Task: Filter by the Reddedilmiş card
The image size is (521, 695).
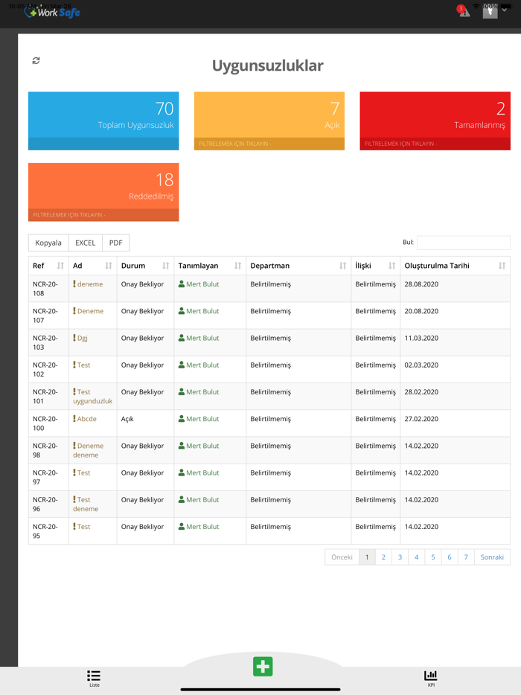Action: 103,192
